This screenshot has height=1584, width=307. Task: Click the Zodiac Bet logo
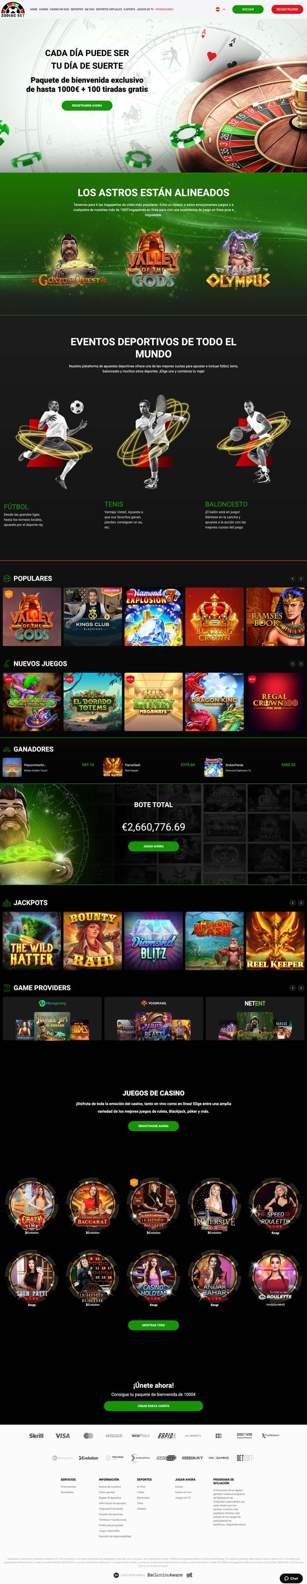point(13,9)
